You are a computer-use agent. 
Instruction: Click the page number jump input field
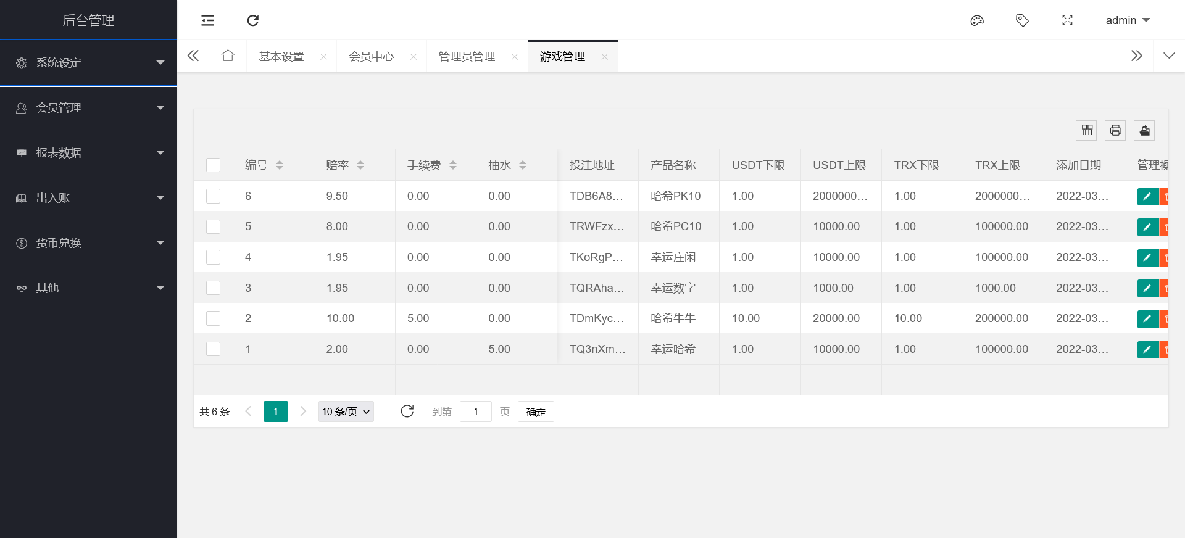[475, 412]
